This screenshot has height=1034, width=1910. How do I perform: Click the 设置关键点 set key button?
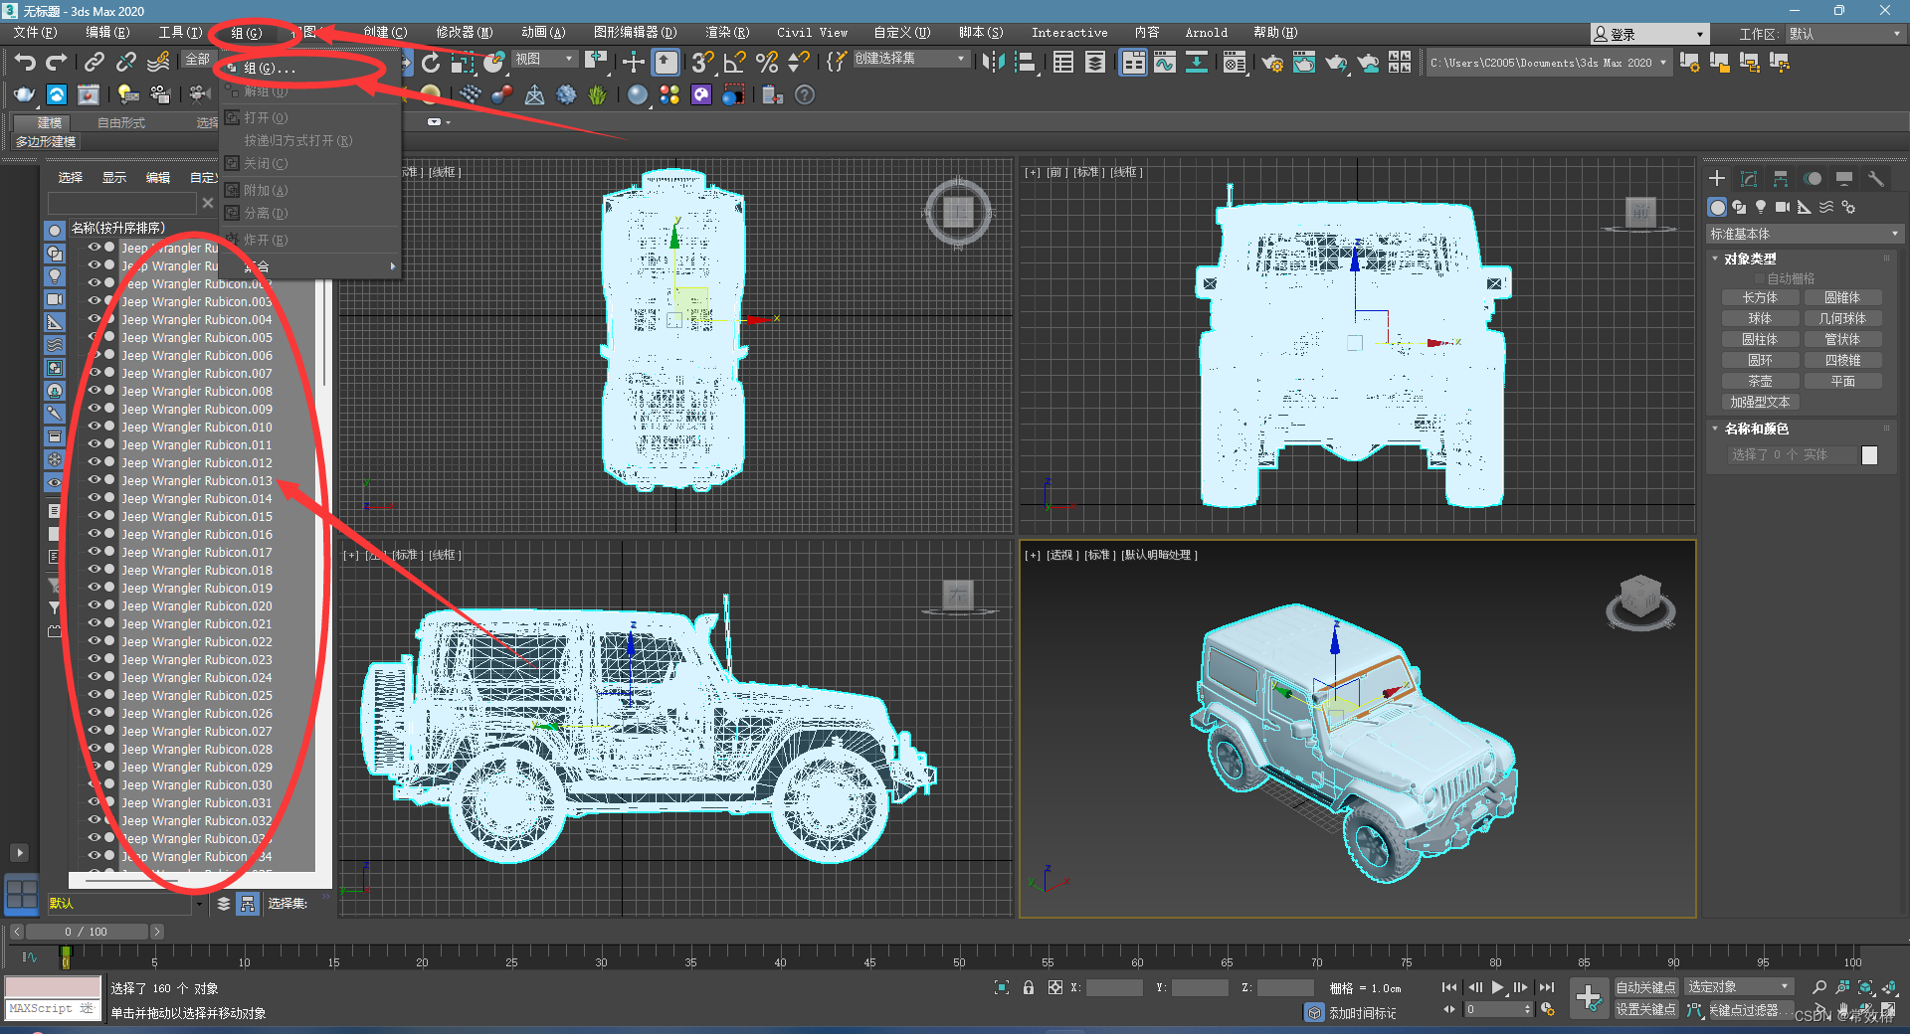tap(1645, 1009)
